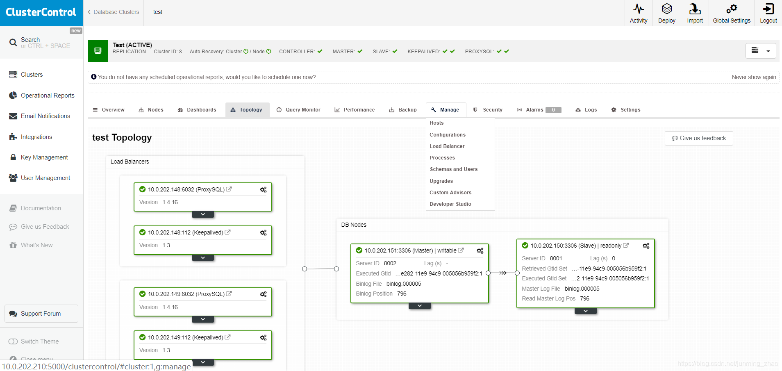The height and width of the screenshot is (371, 782).
Task: Open gear menu for 10.0.202.148:6032 ProxySQL
Action: coord(263,189)
